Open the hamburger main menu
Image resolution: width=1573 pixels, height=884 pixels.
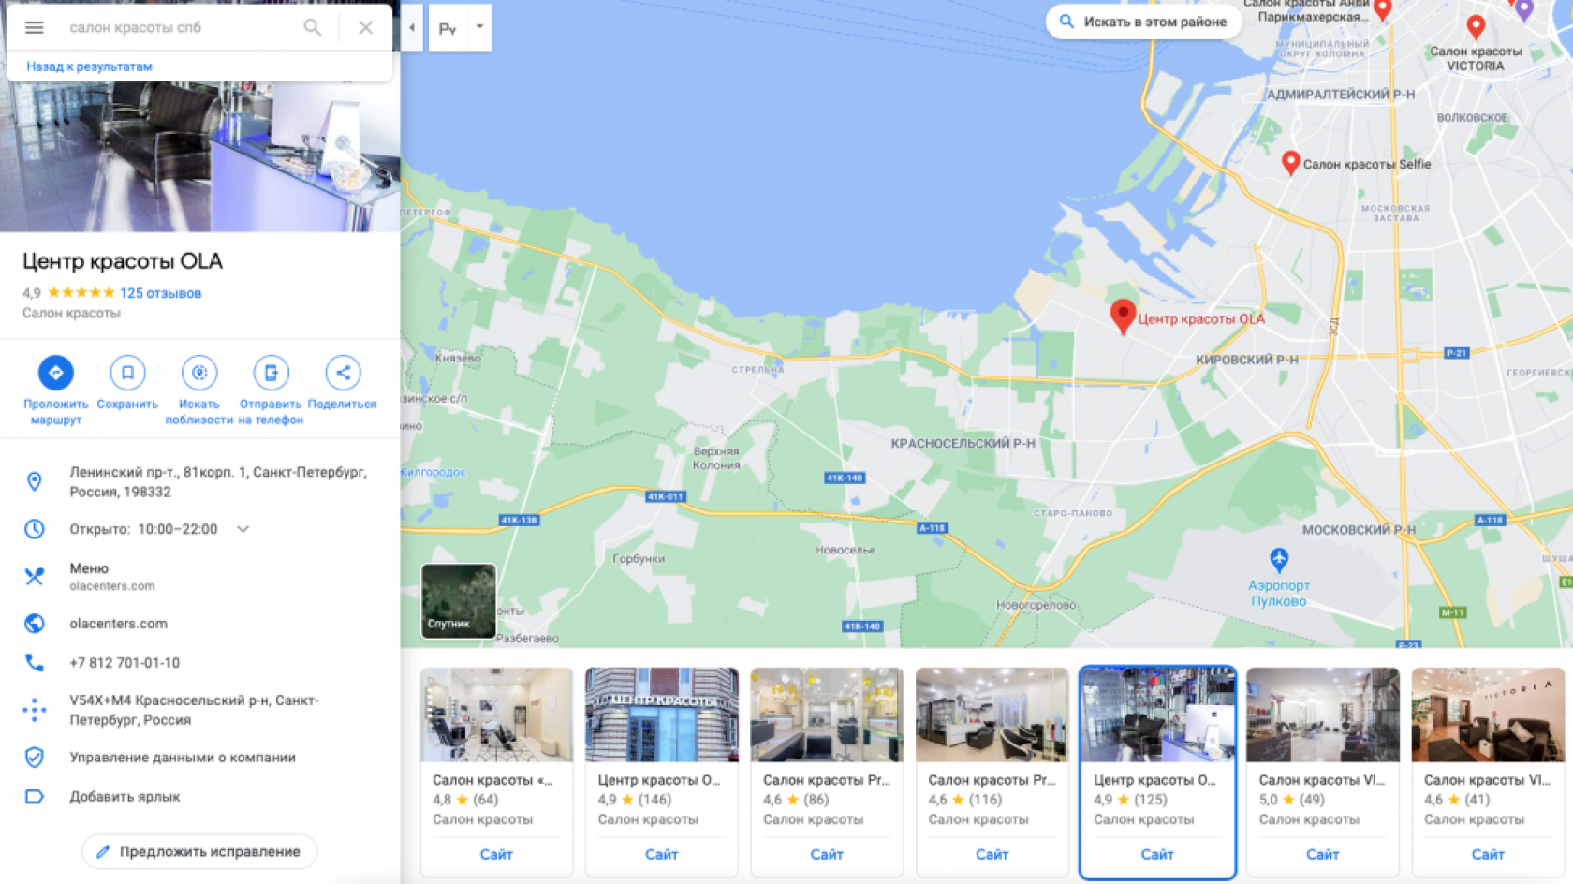tap(35, 27)
